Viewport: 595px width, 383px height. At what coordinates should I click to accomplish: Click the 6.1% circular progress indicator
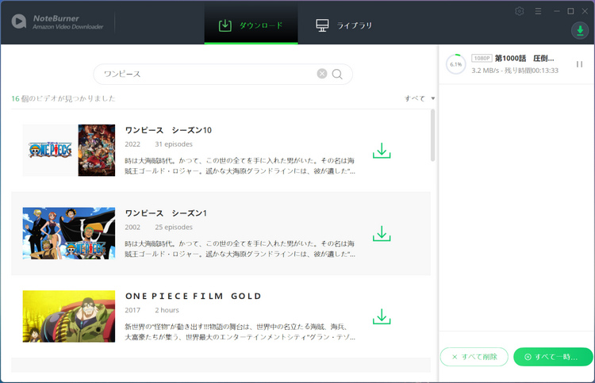coord(455,64)
